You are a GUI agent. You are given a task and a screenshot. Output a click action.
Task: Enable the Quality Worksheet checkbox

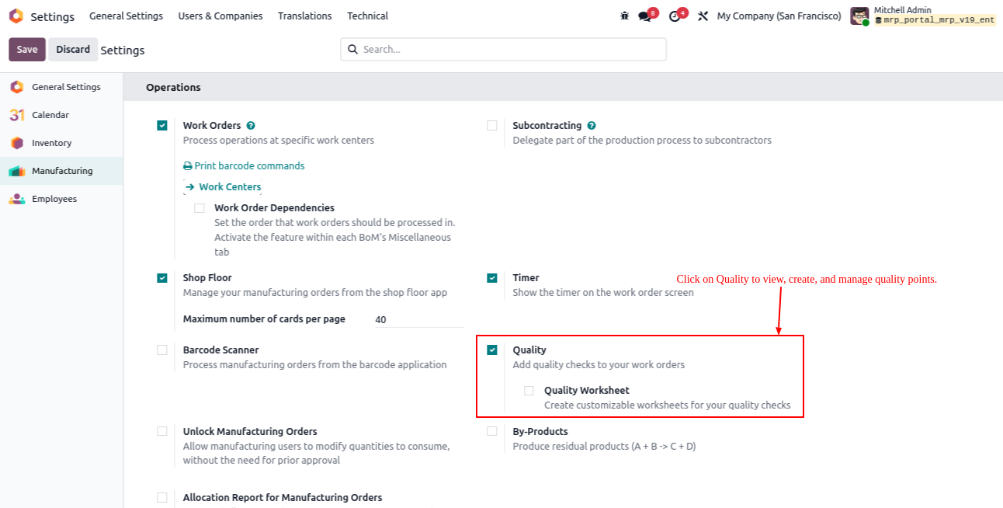point(529,391)
